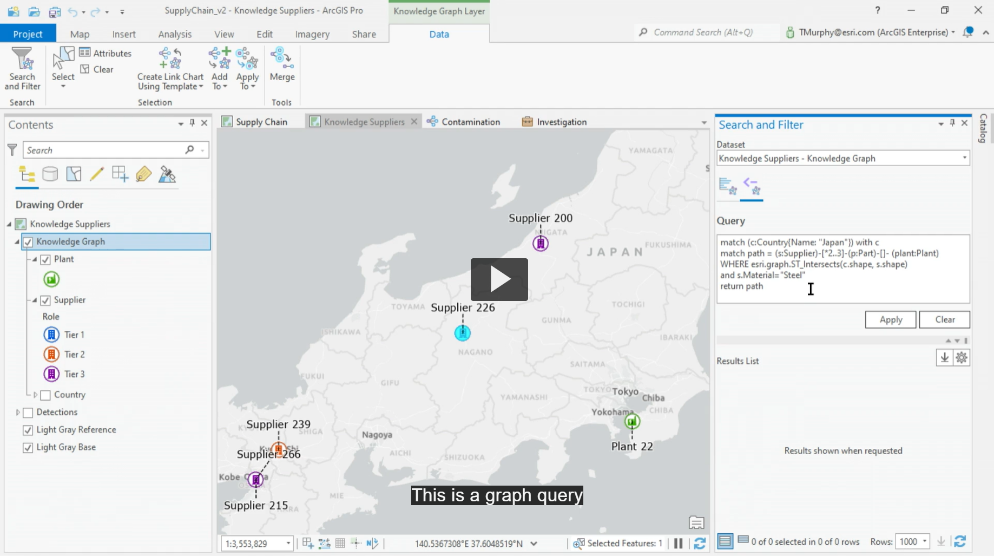
Task: Clear the query text
Action: (x=945, y=319)
